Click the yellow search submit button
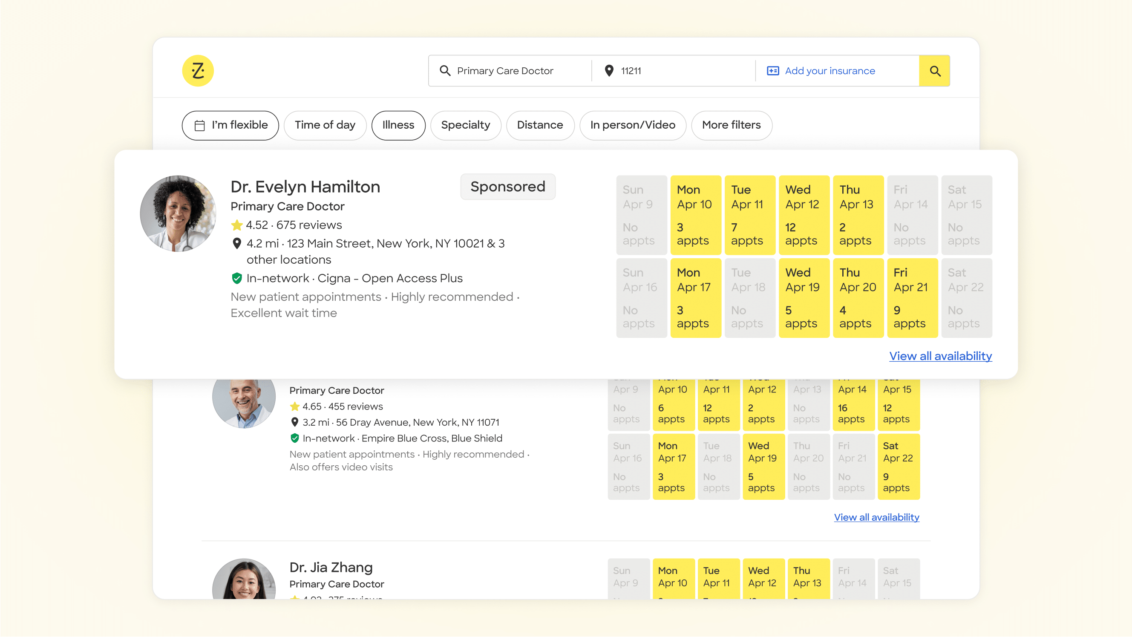This screenshot has height=637, width=1132. coord(935,70)
